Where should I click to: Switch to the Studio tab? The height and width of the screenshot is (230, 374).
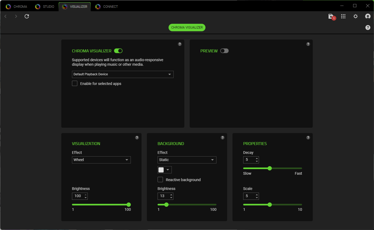point(45,6)
